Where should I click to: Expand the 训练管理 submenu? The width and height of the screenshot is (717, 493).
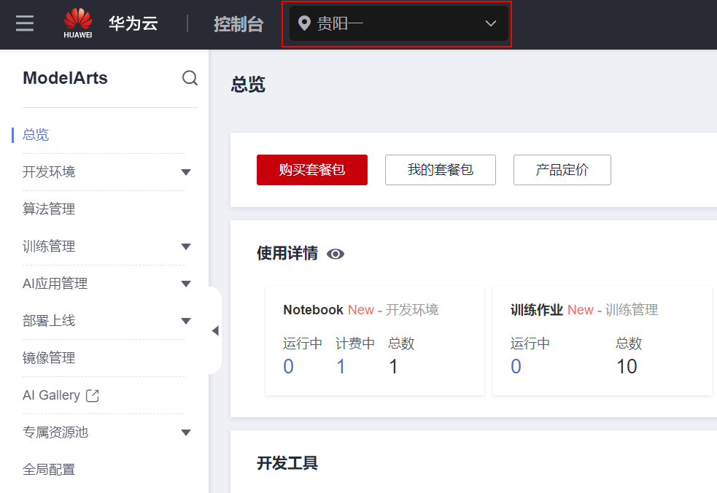click(186, 246)
